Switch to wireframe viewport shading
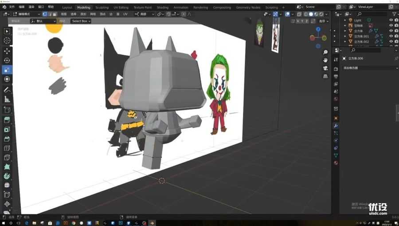 pos(306,14)
